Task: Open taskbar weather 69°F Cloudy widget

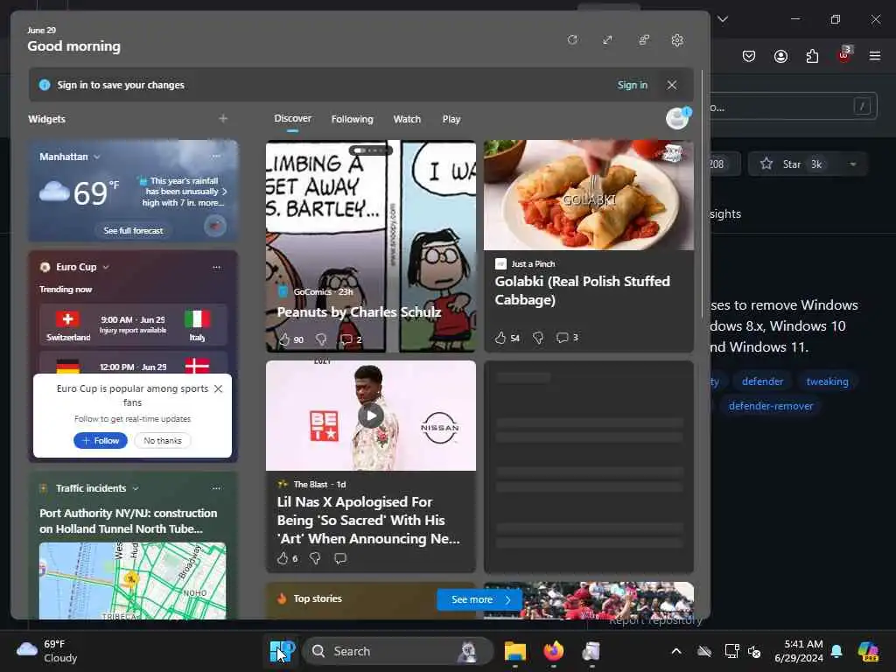Action: click(x=47, y=651)
